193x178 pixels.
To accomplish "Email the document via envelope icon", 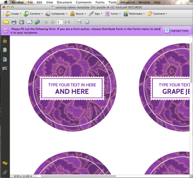I will (x=29, y=22).
